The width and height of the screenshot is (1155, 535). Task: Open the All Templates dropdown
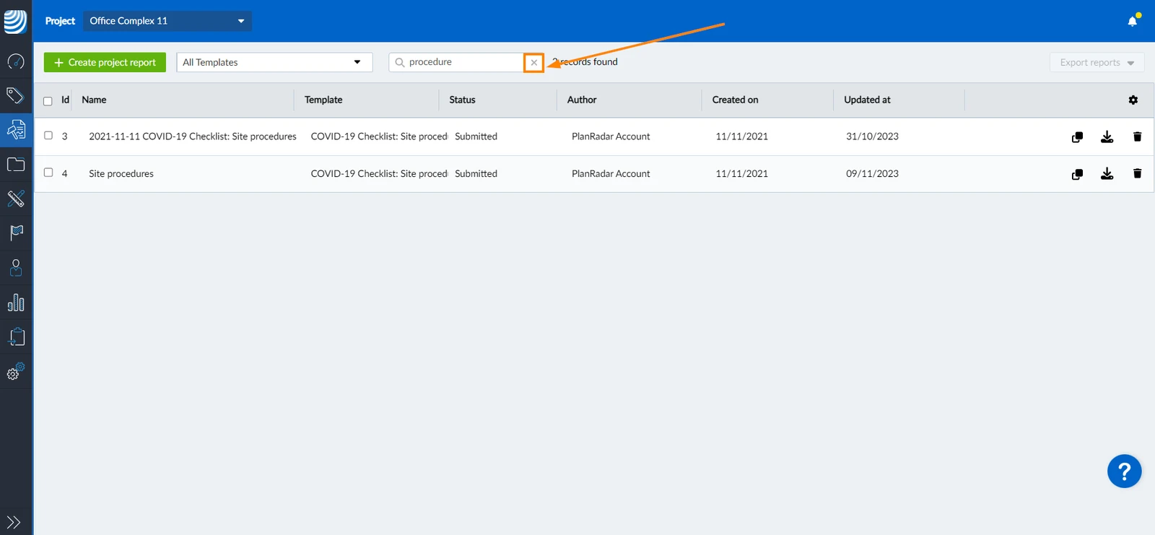[274, 62]
